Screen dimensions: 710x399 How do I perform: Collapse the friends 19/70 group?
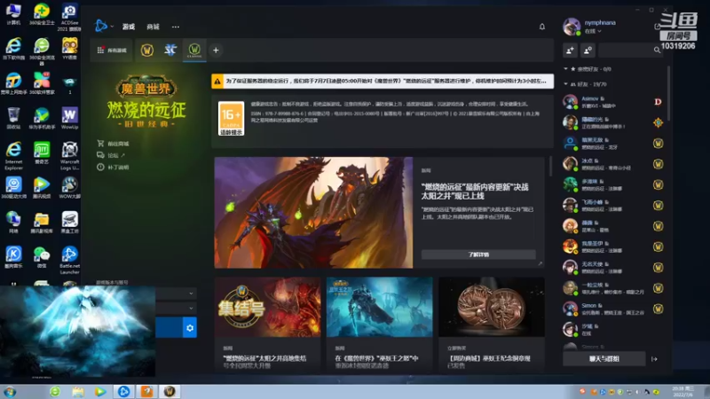click(x=565, y=83)
